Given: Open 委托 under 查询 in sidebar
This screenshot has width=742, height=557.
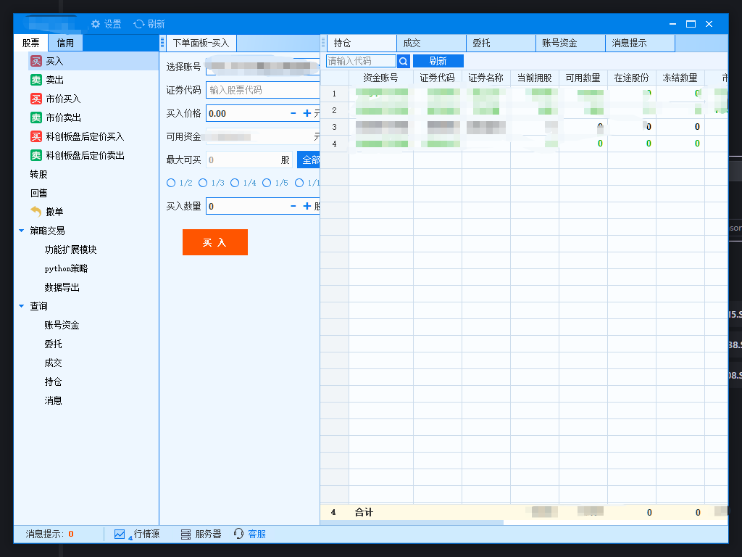Looking at the screenshot, I should (x=53, y=344).
